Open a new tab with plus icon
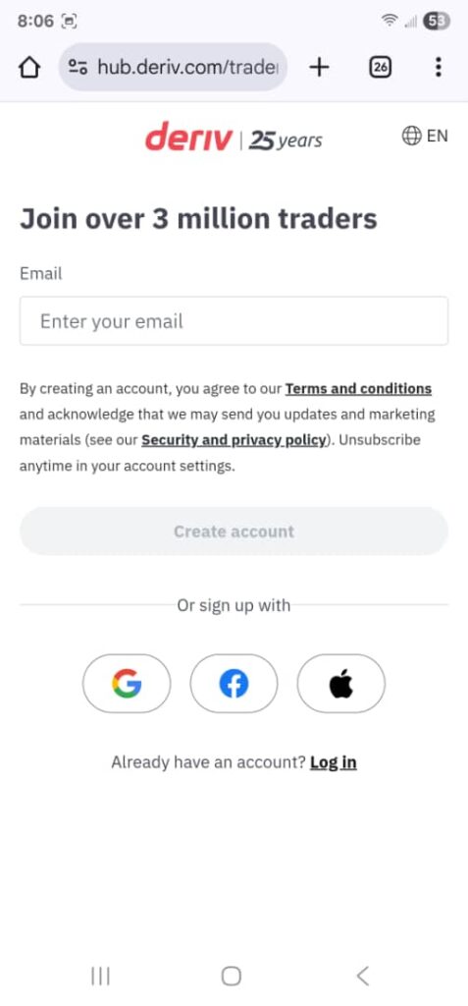The width and height of the screenshot is (468, 1006). (x=319, y=67)
